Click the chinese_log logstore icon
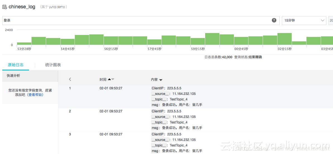333x154 pixels. click(4, 7)
